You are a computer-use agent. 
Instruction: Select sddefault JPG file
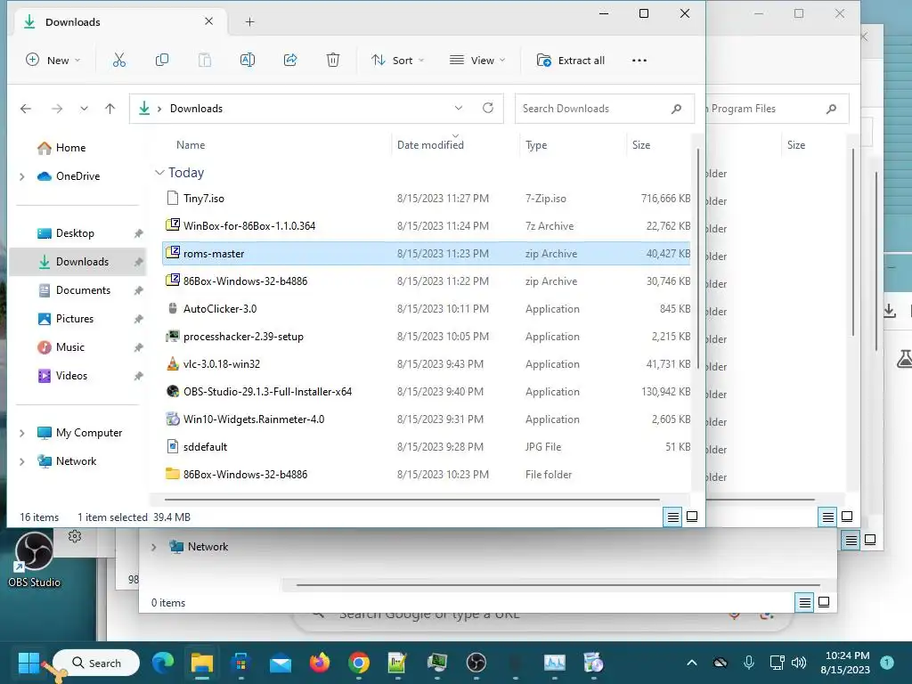427,447
